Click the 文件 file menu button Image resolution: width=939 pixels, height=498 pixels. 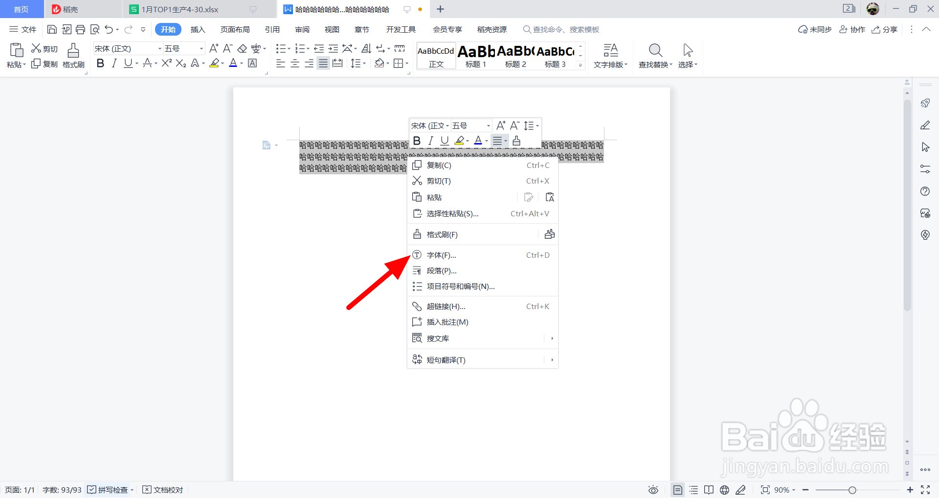pyautogui.click(x=23, y=30)
